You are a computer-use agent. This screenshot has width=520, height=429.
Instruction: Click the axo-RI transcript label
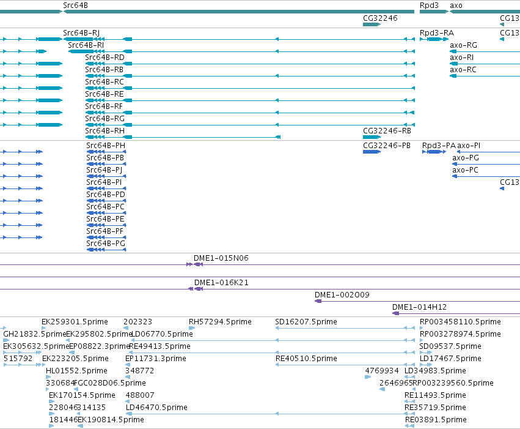(461, 58)
